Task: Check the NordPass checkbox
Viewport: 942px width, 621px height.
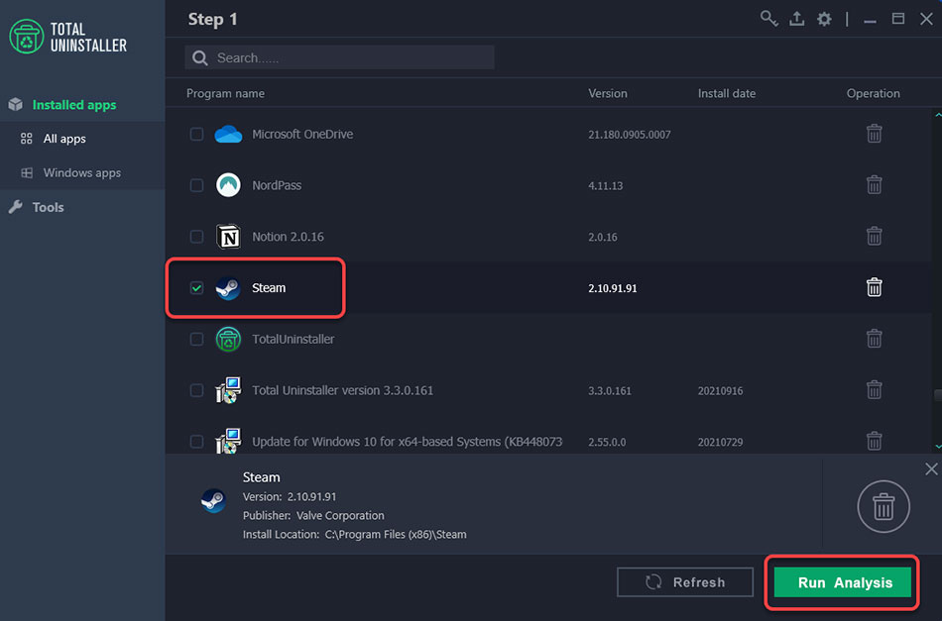Action: click(x=196, y=185)
